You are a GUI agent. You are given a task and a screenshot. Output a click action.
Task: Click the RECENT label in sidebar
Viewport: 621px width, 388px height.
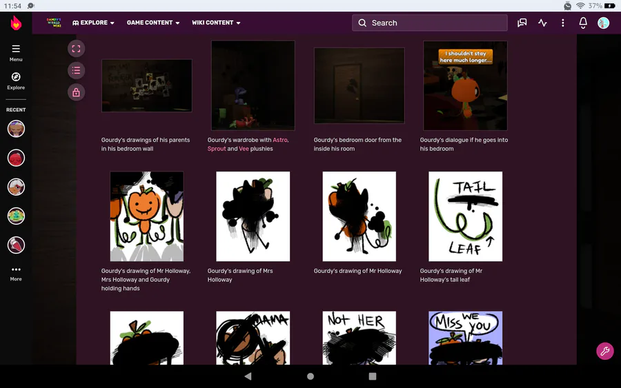tap(16, 110)
